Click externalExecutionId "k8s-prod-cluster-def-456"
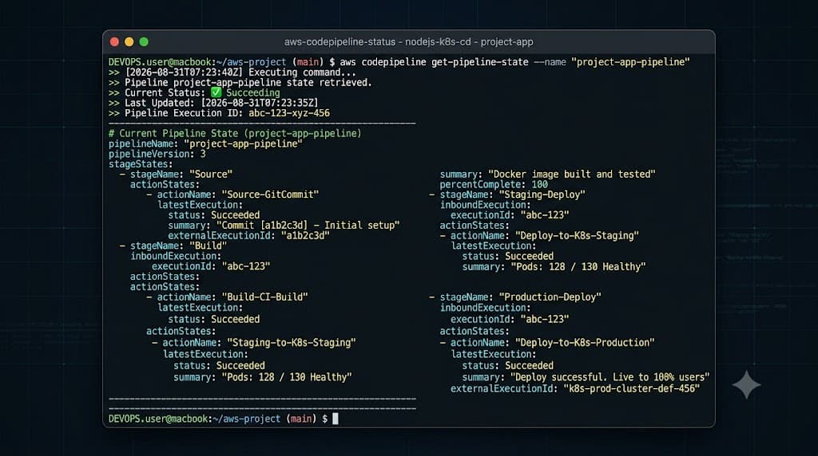818x456 pixels. coord(575,389)
